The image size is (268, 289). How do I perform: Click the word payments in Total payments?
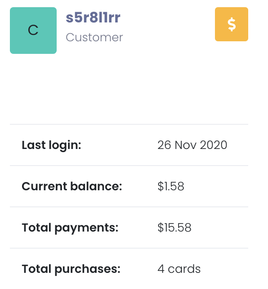(86, 228)
